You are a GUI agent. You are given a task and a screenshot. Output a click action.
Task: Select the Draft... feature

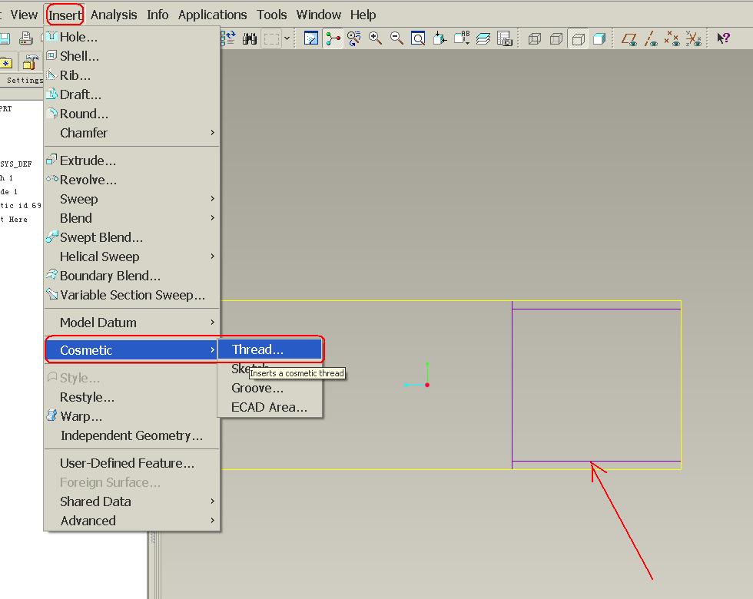[131, 94]
